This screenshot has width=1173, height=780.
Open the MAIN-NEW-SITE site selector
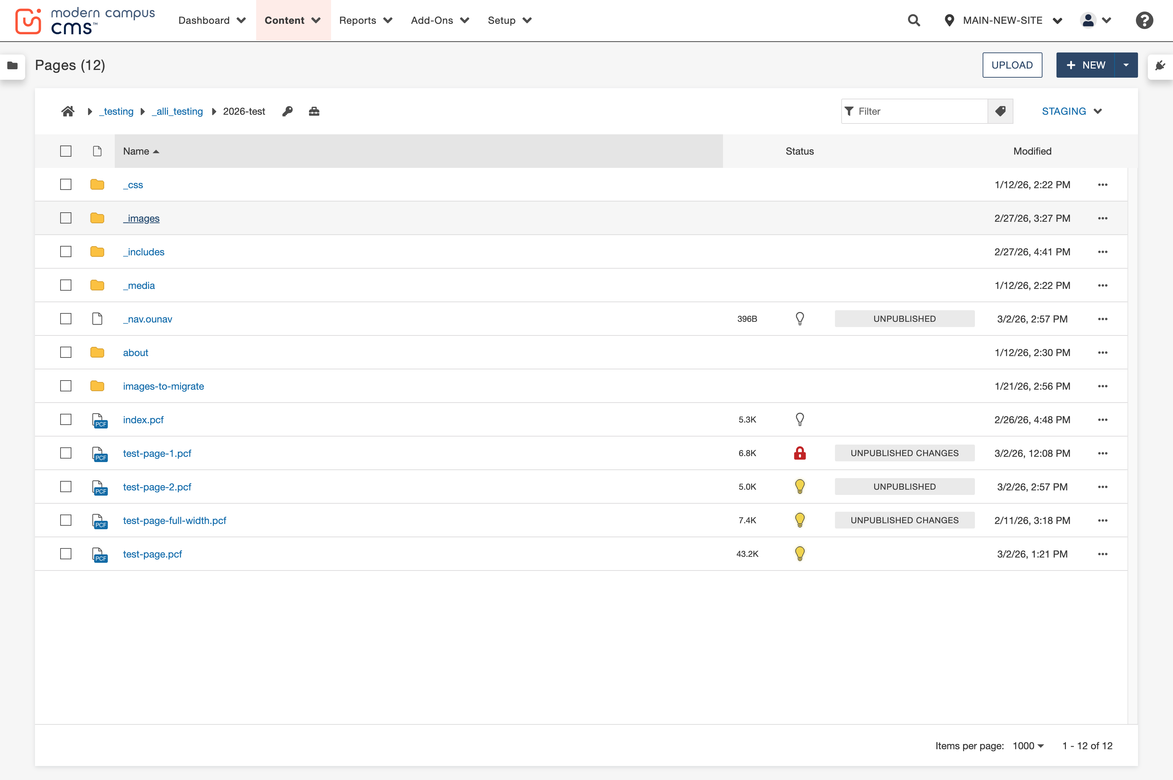(1003, 20)
